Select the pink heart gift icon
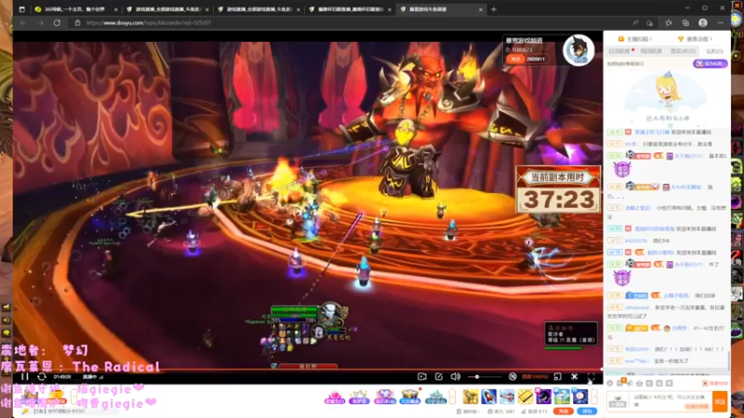The height and width of the screenshot is (418, 744). [335, 397]
